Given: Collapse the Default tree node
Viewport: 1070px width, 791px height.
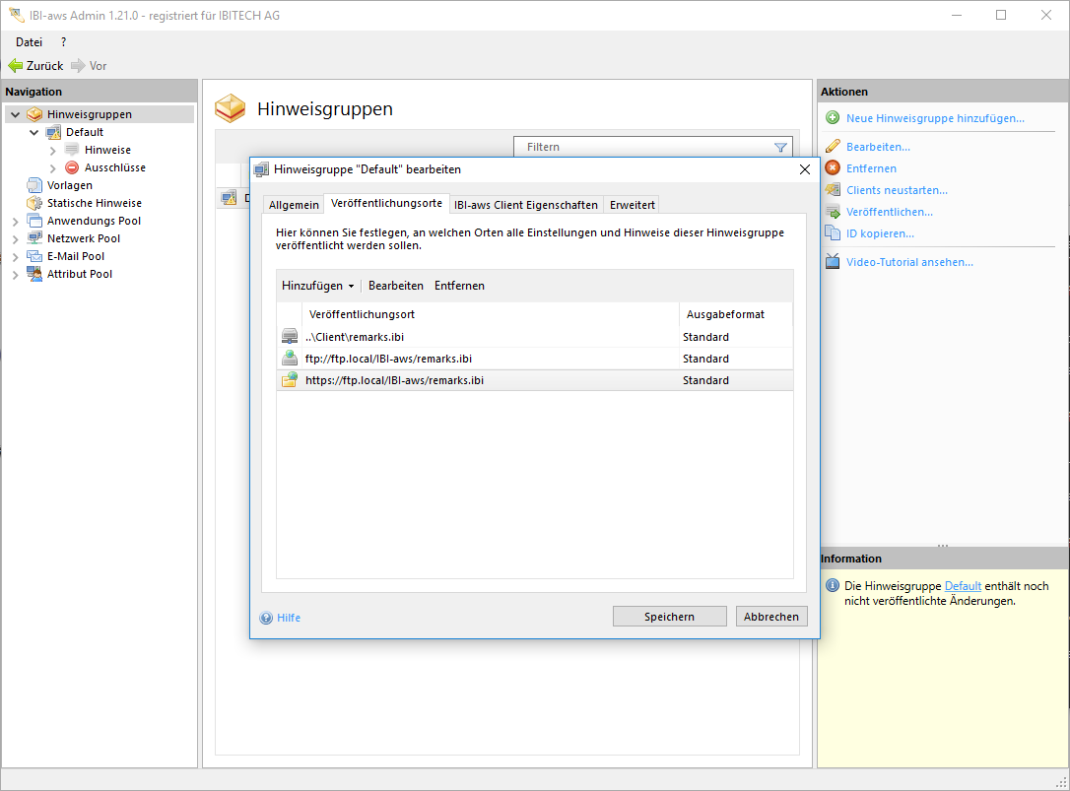Looking at the screenshot, I should (x=34, y=132).
